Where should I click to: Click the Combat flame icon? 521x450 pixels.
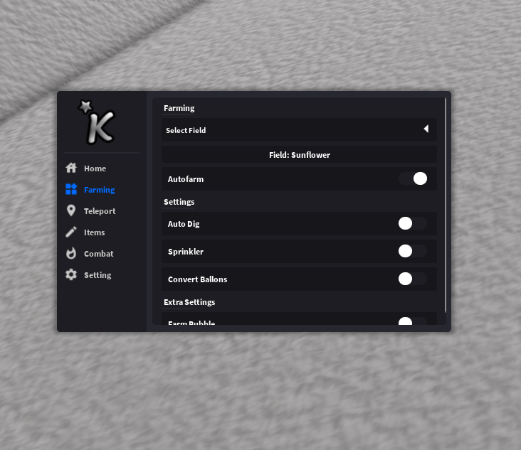point(71,254)
